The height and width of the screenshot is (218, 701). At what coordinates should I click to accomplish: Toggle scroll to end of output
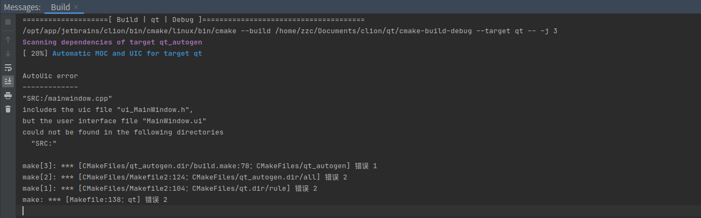[8, 81]
